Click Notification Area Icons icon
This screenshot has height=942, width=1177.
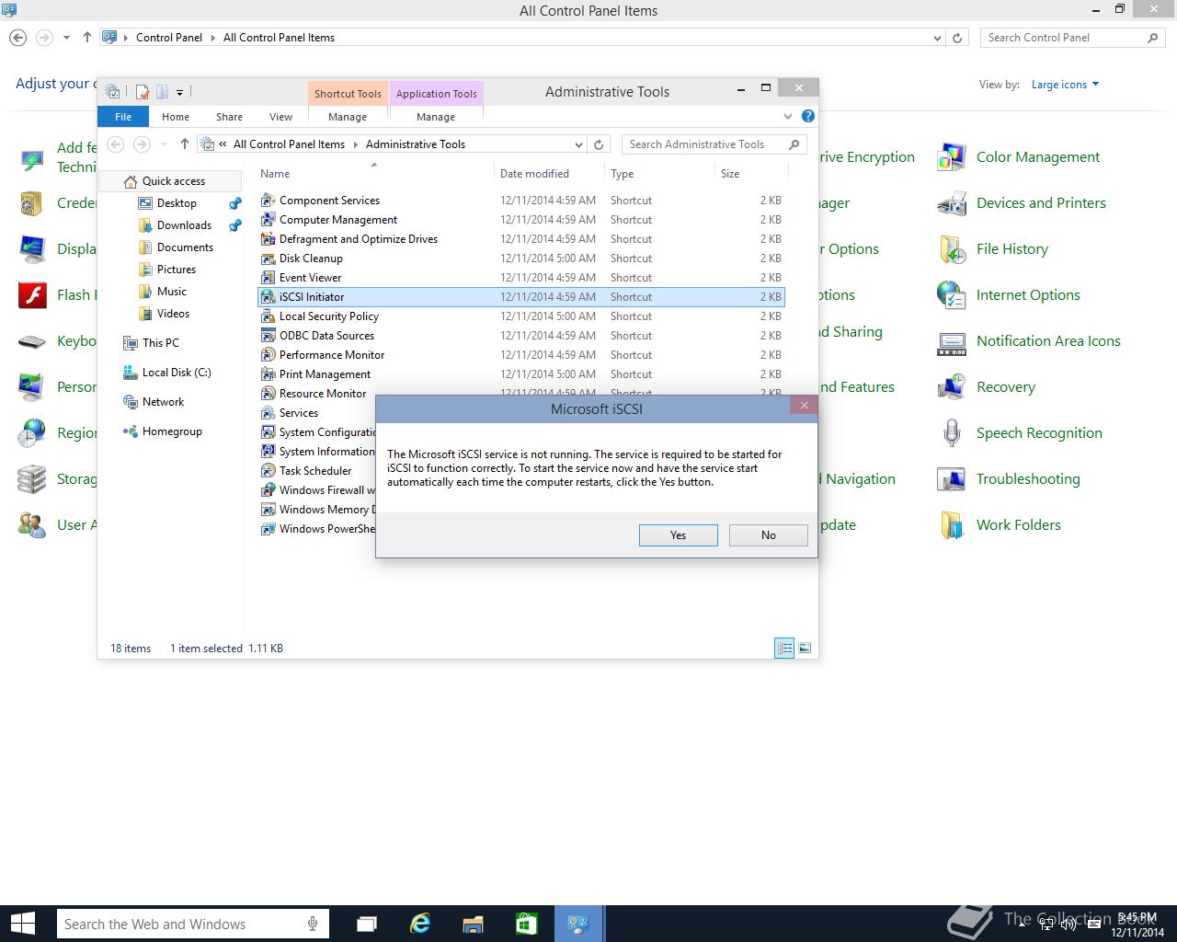tap(951, 342)
